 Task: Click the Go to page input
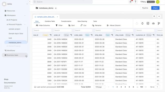coord(157,87)
